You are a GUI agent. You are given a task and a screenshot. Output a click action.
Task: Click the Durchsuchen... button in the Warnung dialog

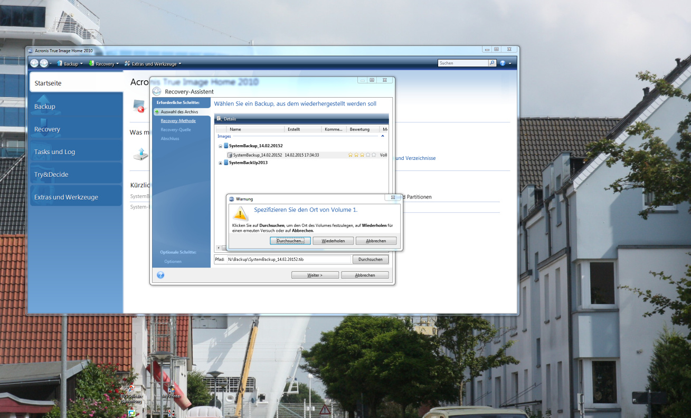290,241
